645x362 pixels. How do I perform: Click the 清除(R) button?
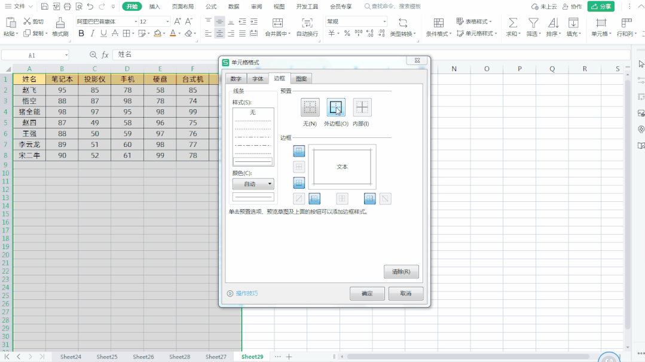[401, 272]
